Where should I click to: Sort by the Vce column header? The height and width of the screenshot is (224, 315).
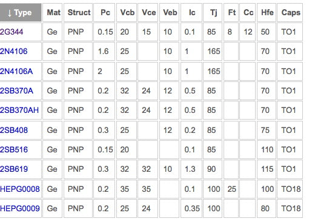point(149,13)
